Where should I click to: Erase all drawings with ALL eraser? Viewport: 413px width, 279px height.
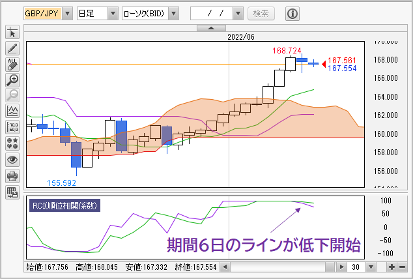pos(12,64)
